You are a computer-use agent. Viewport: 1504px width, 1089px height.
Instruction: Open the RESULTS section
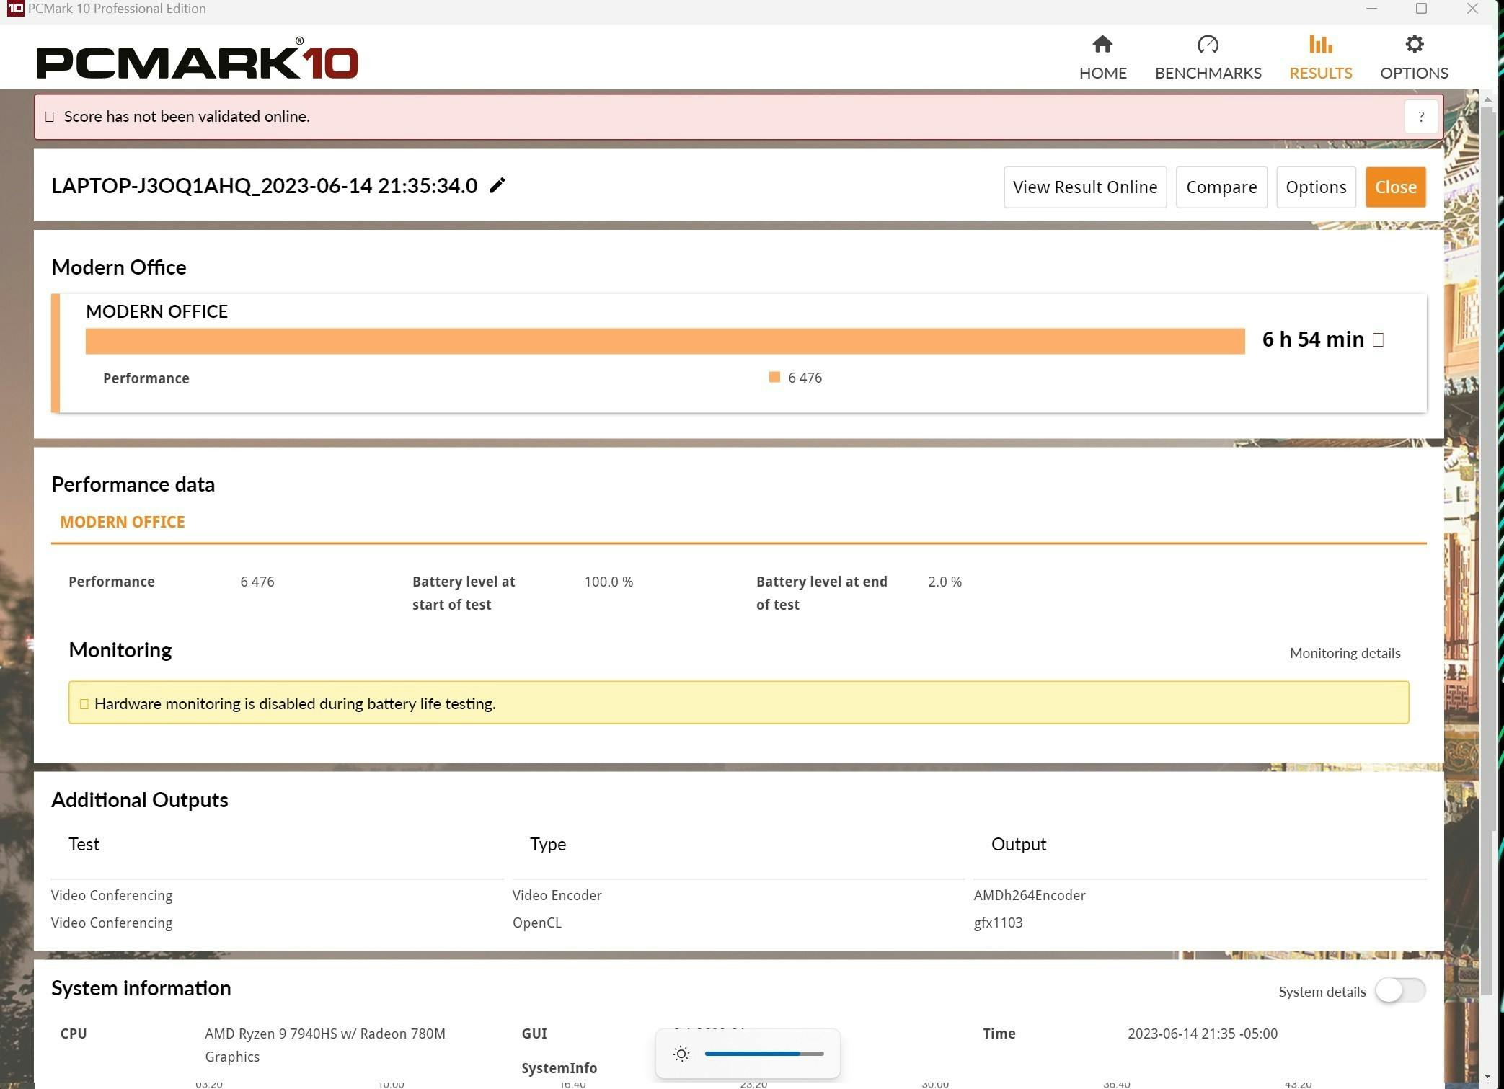[1320, 58]
